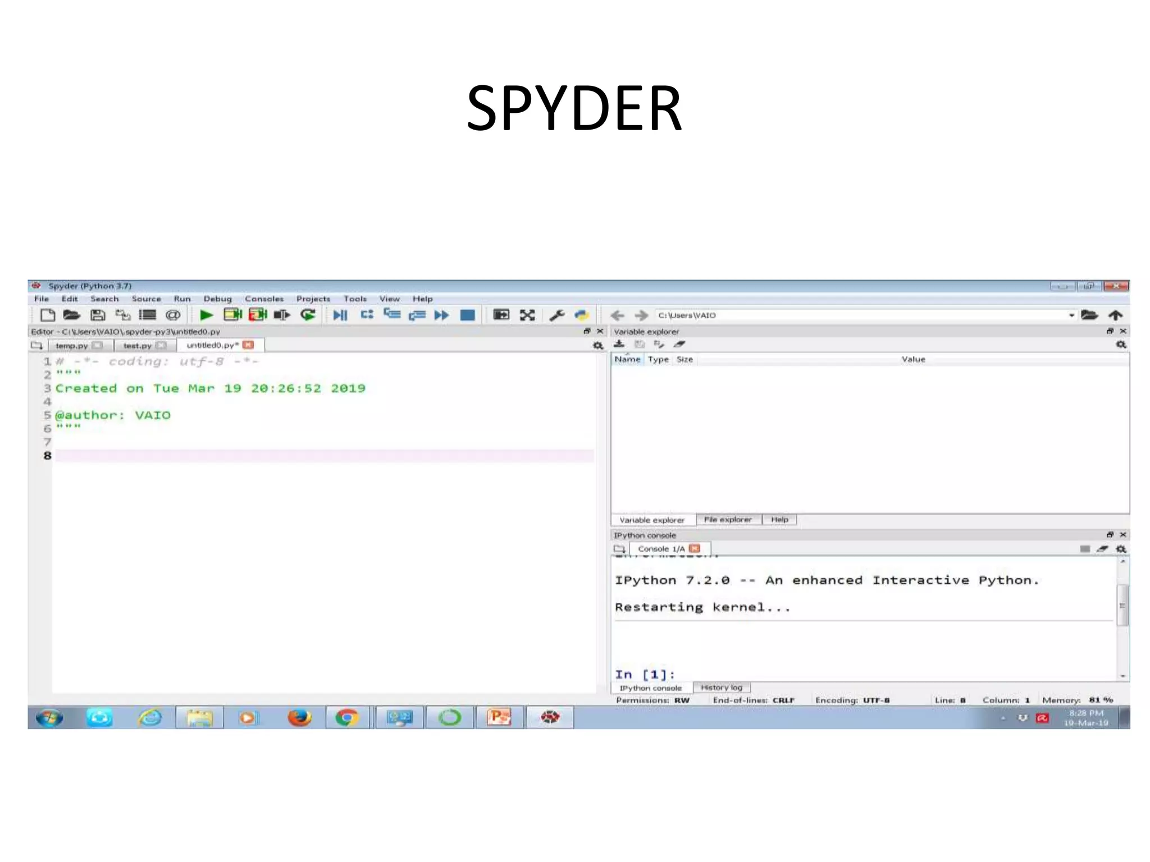This screenshot has height=862, width=1150.
Task: Step out of function debug icon
Action: pos(417,315)
